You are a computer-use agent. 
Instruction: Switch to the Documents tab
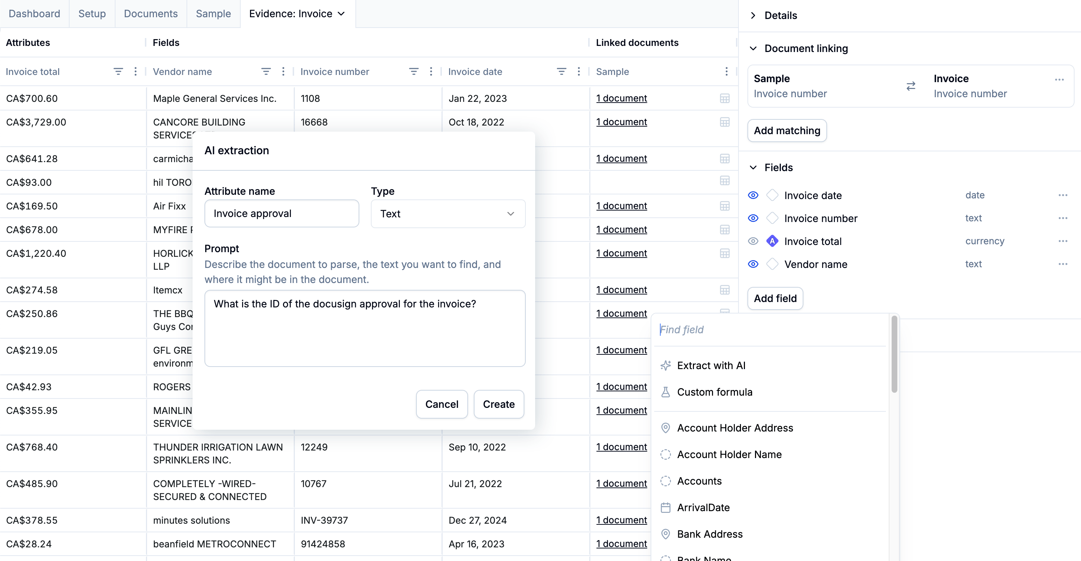point(151,14)
